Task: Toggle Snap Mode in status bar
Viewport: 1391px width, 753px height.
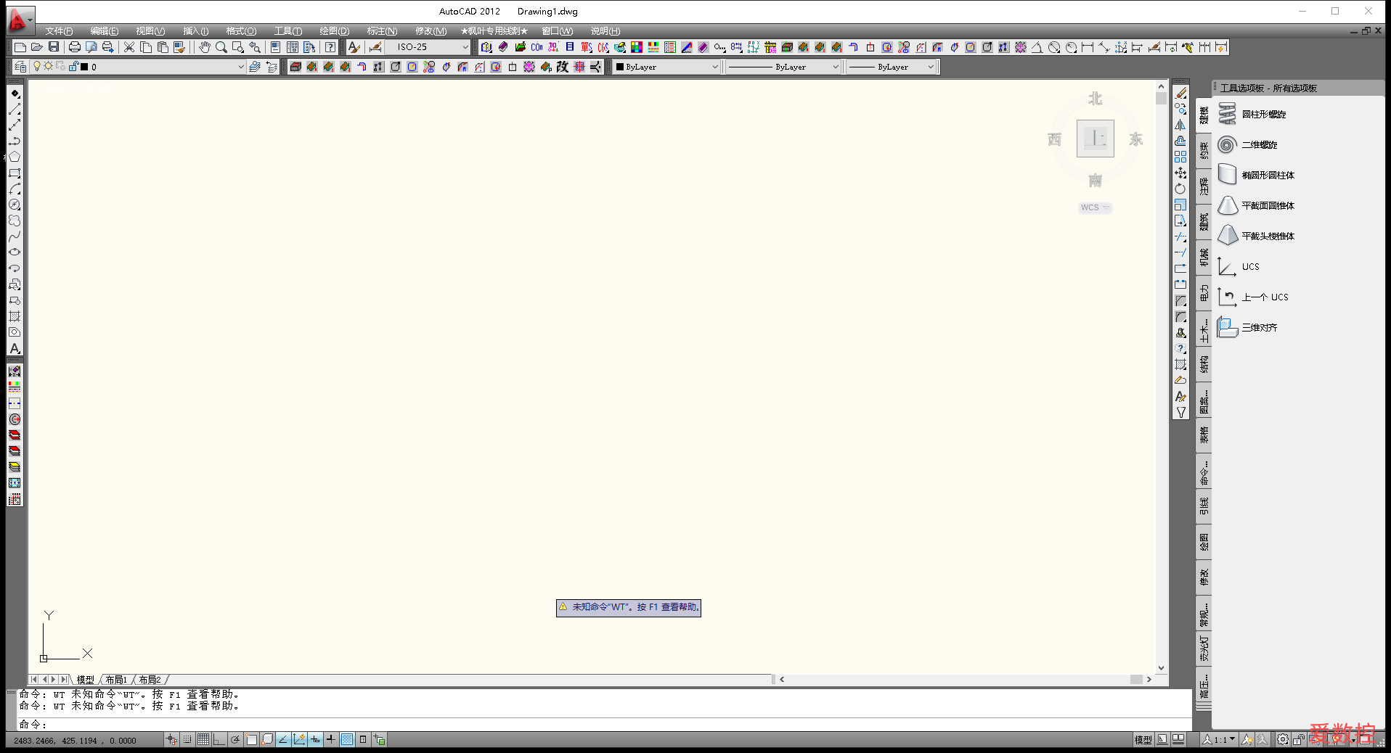Action: coord(187,740)
